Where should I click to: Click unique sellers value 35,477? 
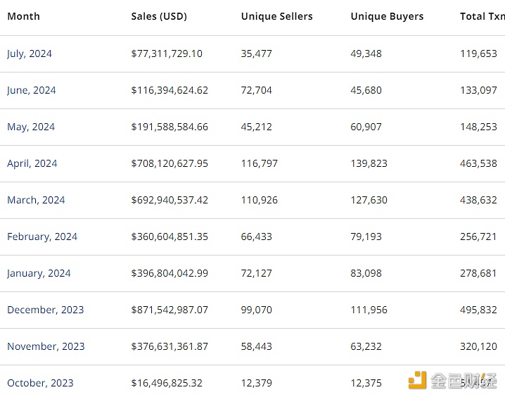click(257, 53)
